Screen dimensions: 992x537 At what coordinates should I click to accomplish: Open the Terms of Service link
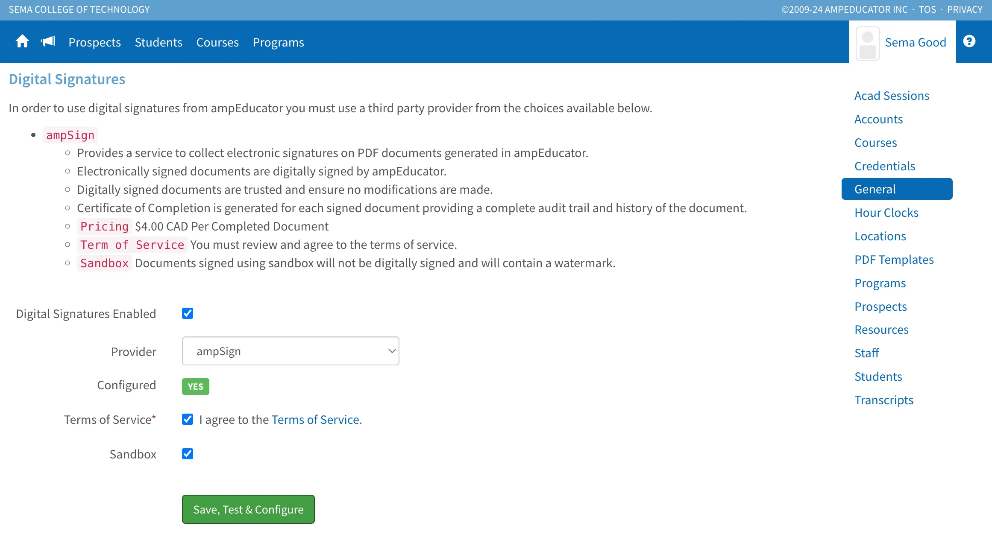315,420
